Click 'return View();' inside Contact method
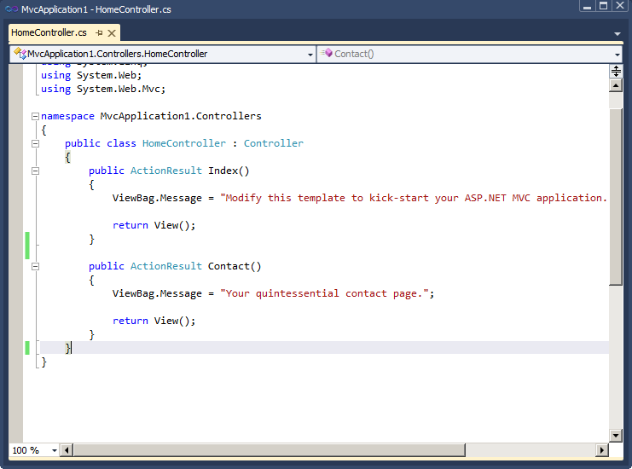 click(x=154, y=321)
